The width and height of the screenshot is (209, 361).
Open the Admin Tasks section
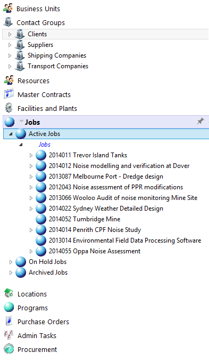coord(37,335)
